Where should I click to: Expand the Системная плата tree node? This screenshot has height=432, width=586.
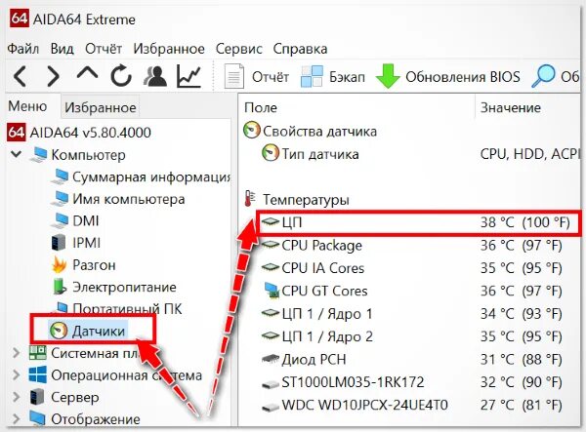pos(16,353)
